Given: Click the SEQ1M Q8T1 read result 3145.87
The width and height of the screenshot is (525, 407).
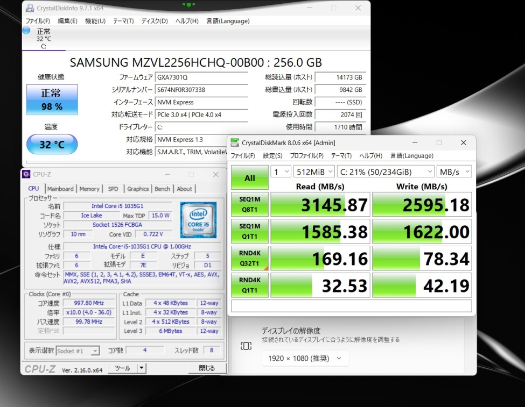Looking at the screenshot, I should [320, 204].
